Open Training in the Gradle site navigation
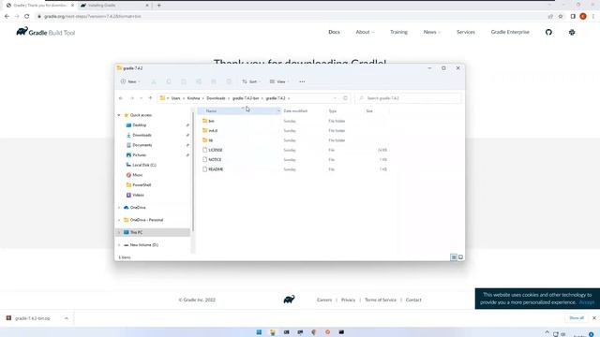Screen dimensions: 600x337 click(398, 32)
